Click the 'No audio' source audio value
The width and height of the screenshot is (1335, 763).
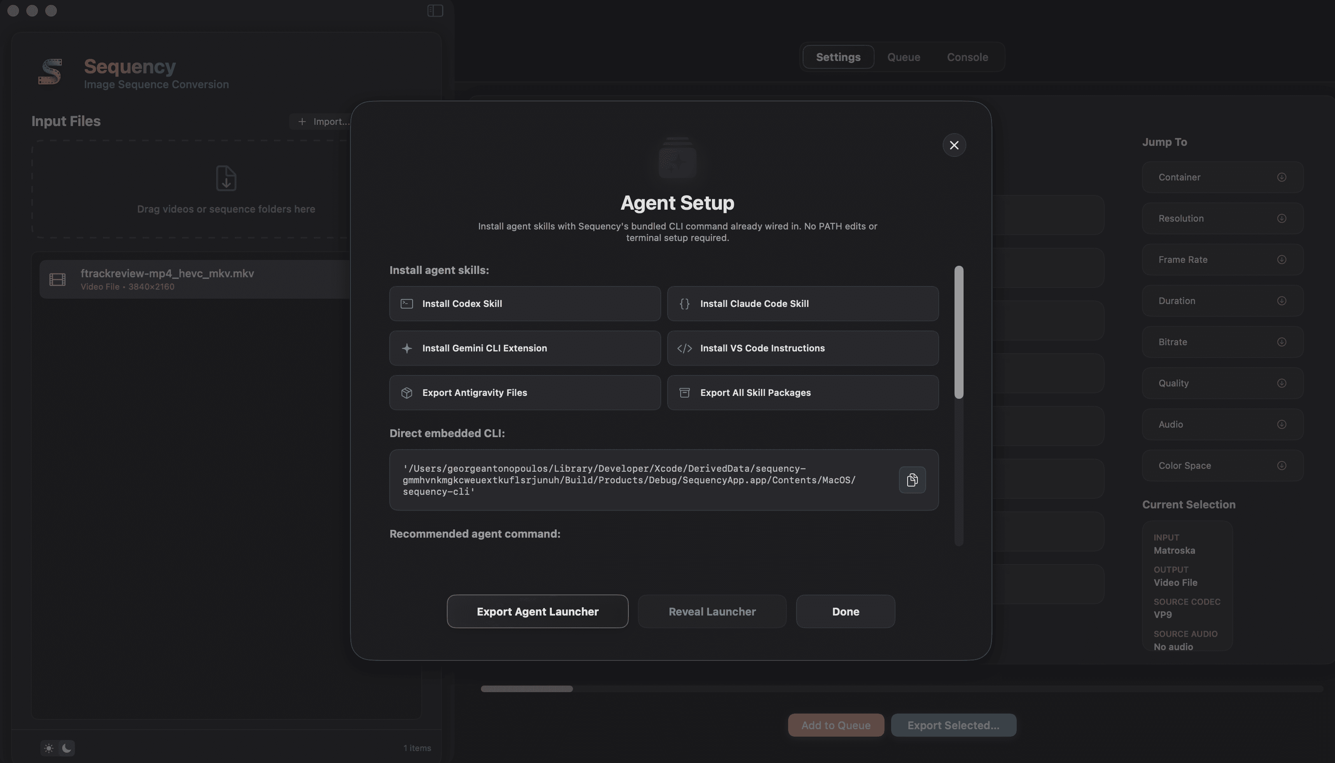click(x=1173, y=647)
